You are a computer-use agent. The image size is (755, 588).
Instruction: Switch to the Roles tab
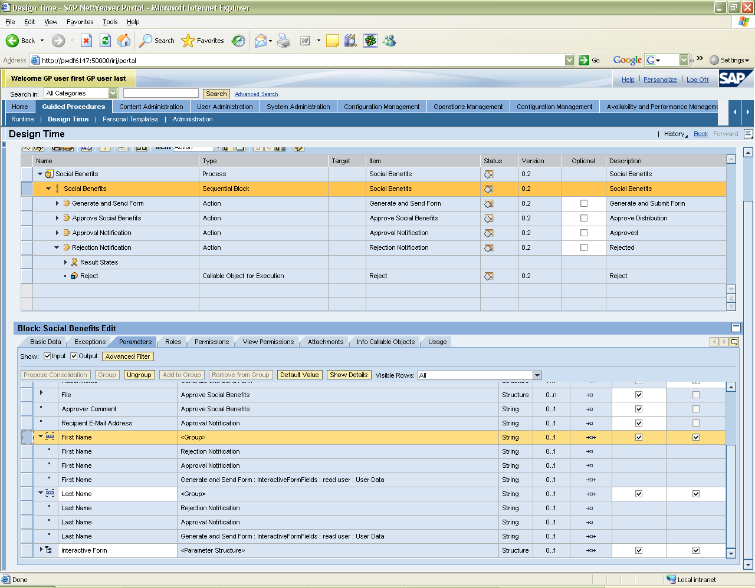point(173,342)
